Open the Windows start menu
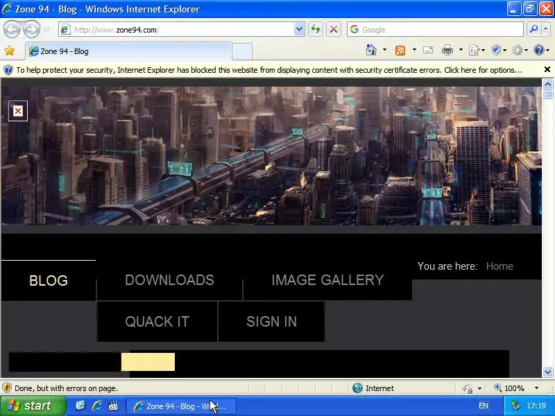555x416 pixels. (33, 406)
